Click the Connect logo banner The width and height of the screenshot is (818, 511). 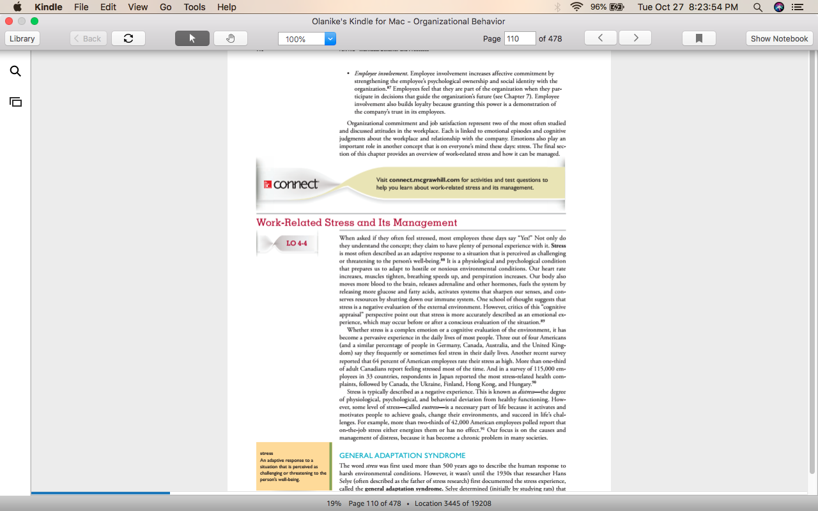[291, 184]
